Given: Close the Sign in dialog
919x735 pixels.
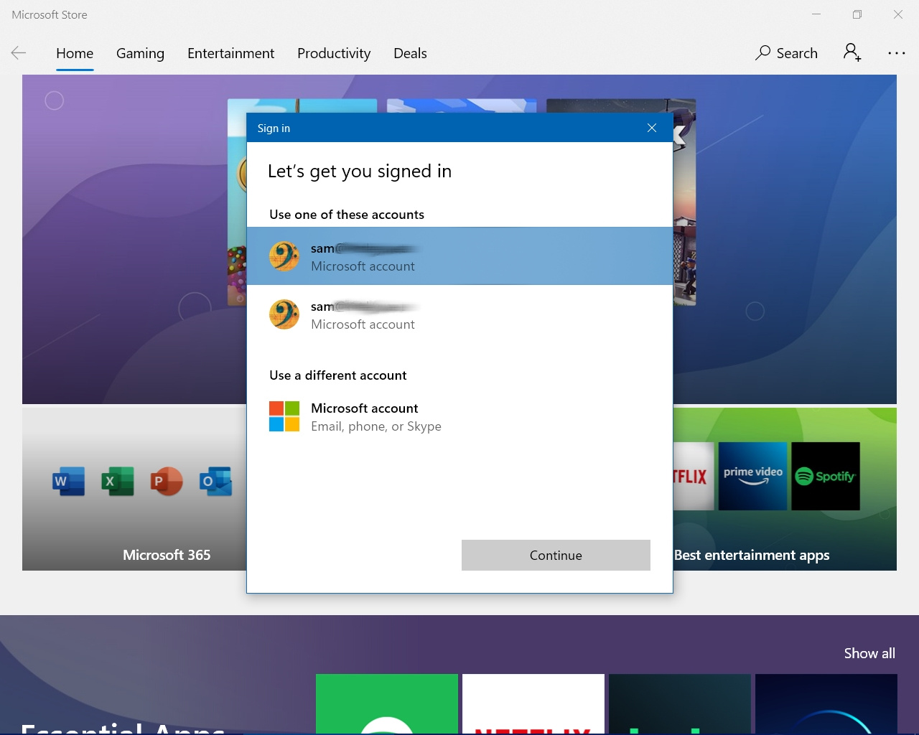Looking at the screenshot, I should pyautogui.click(x=652, y=128).
